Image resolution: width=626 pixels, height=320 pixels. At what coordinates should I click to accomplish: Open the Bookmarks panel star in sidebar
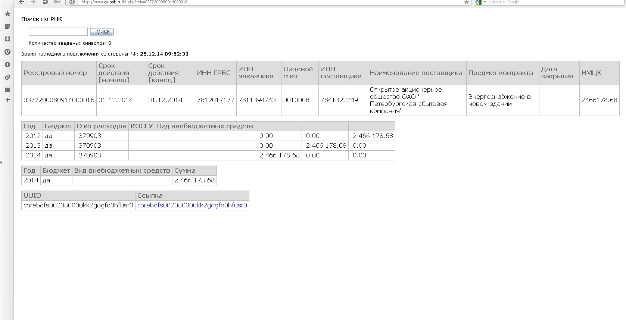pyautogui.click(x=7, y=14)
